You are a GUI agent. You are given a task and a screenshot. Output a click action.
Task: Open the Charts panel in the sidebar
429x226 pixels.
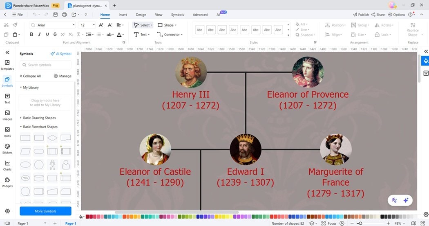tap(7, 165)
